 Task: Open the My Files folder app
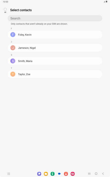[46, 174]
